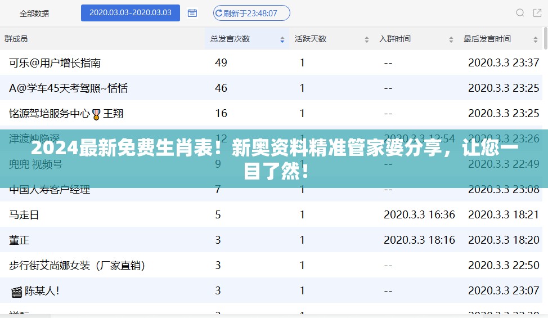548x318 pixels.
Task: Select member A@学车45天考驾照~恬恬
Action: [68, 88]
